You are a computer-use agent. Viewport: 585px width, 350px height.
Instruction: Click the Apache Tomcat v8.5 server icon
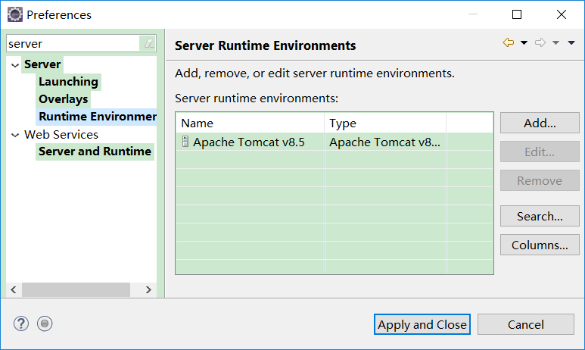point(185,142)
